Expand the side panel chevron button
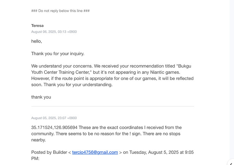Viewport: 234px width, 165px height. [x=232, y=163]
